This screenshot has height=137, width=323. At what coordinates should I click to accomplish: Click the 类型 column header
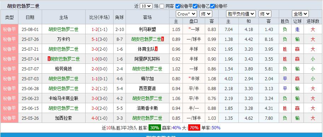[x=10, y=17]
